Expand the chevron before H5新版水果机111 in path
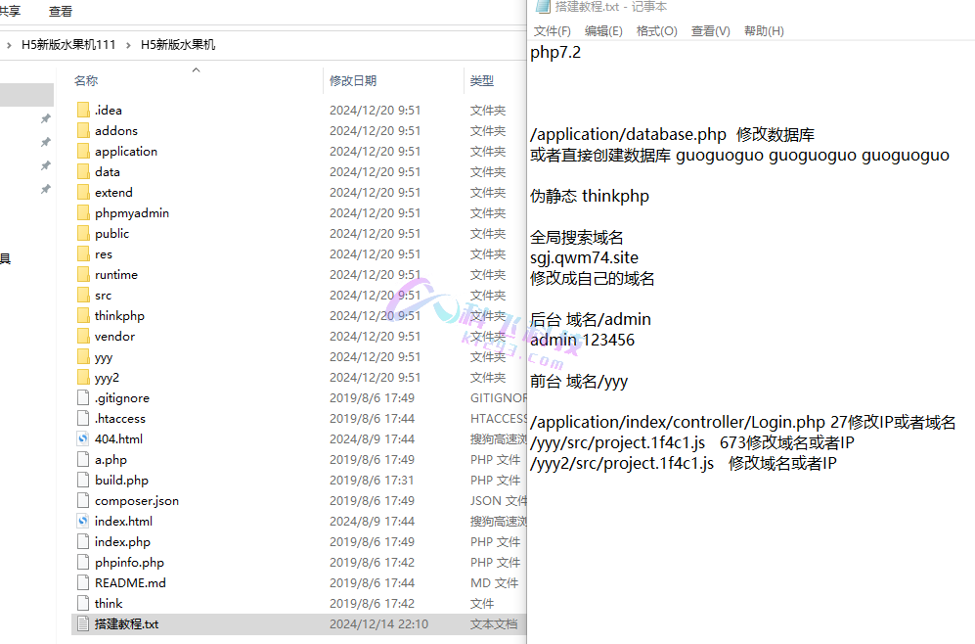Viewport: 975px width, 644px height. point(9,45)
